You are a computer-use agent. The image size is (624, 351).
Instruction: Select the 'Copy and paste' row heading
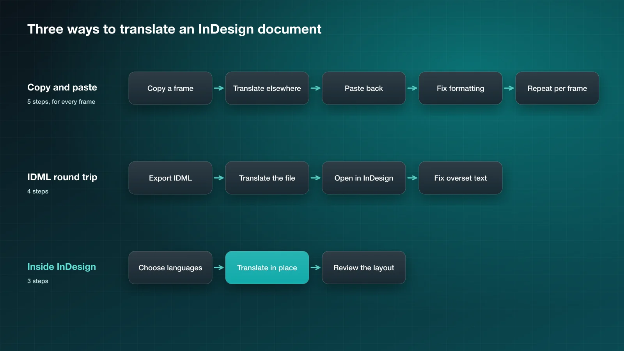pos(62,87)
